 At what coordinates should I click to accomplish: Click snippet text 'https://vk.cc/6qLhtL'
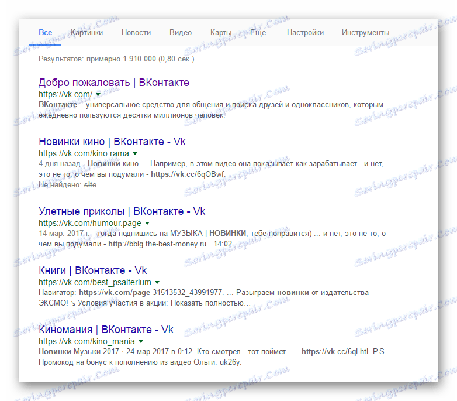336,351
